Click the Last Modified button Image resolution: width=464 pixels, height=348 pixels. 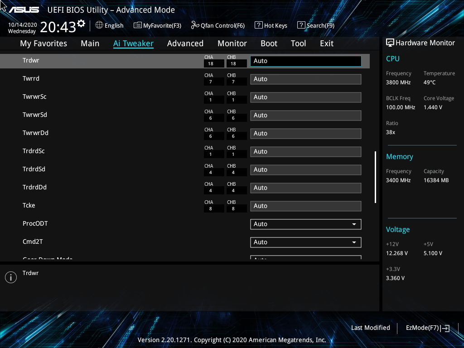(371, 328)
